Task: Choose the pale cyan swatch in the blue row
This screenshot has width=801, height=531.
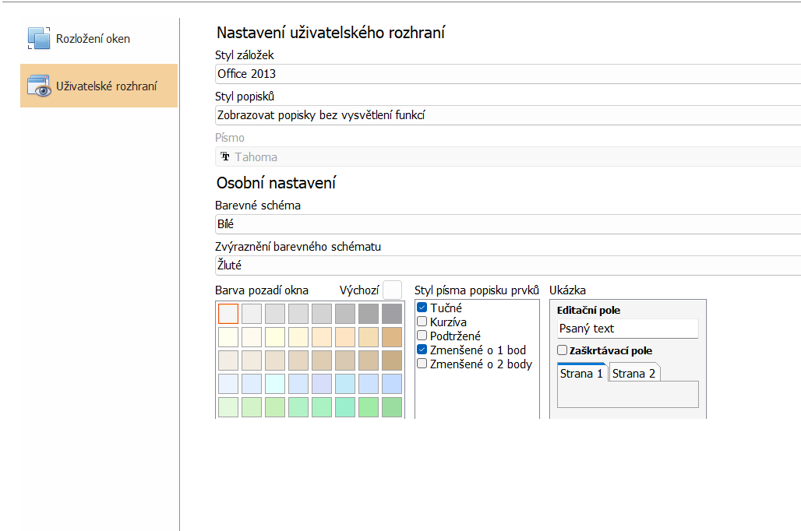Action: tap(275, 384)
